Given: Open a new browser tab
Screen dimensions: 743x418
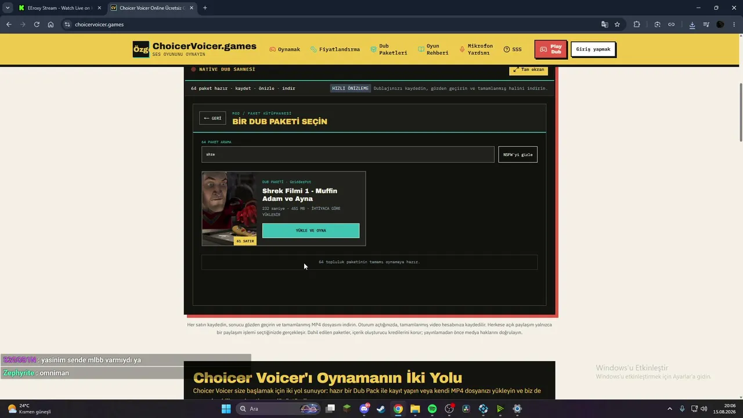Looking at the screenshot, I should point(205,8).
